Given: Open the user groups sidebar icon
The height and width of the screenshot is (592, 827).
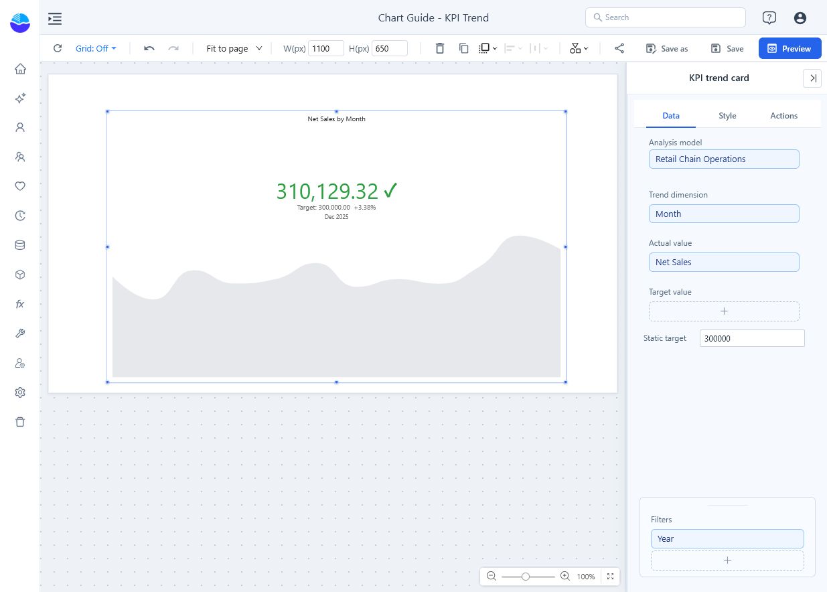Looking at the screenshot, I should click(20, 157).
